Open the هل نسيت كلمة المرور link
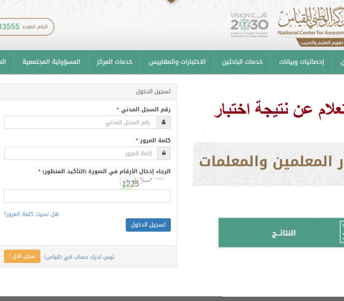The height and width of the screenshot is (301, 344). pos(31,214)
